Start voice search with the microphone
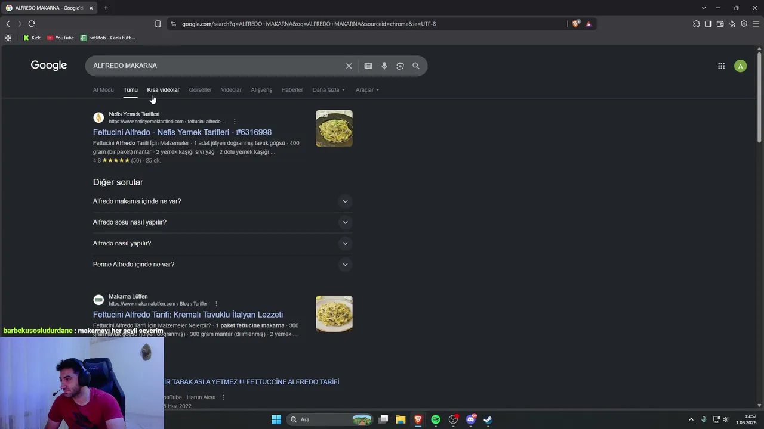The height and width of the screenshot is (429, 764). click(384, 66)
